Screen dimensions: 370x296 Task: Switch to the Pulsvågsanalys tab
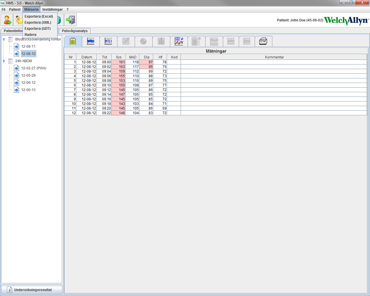(75, 31)
